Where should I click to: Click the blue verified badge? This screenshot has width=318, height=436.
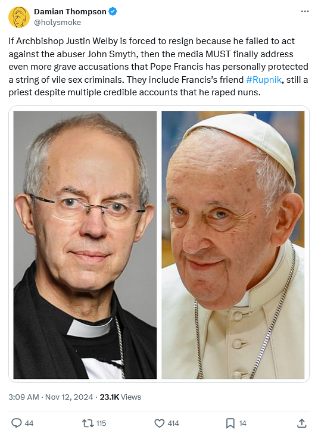113,12
